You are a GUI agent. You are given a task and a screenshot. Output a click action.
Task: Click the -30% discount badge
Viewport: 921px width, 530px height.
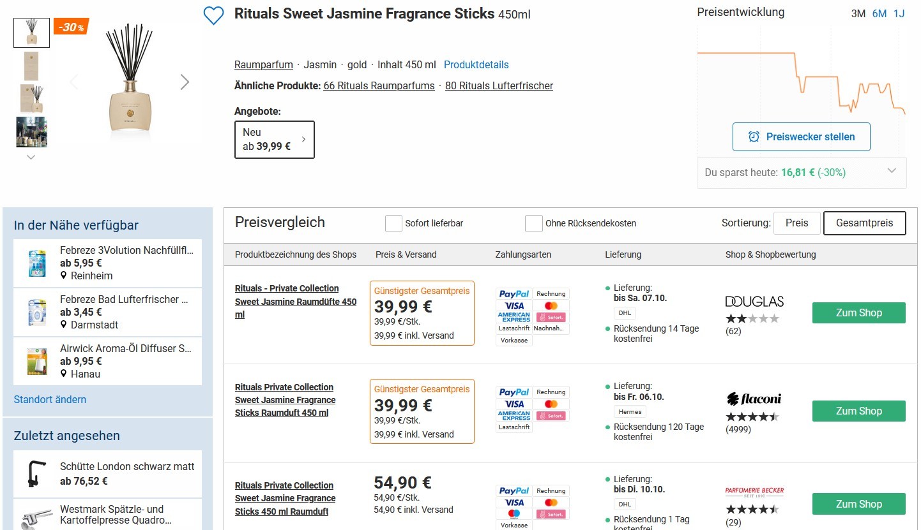pos(70,27)
